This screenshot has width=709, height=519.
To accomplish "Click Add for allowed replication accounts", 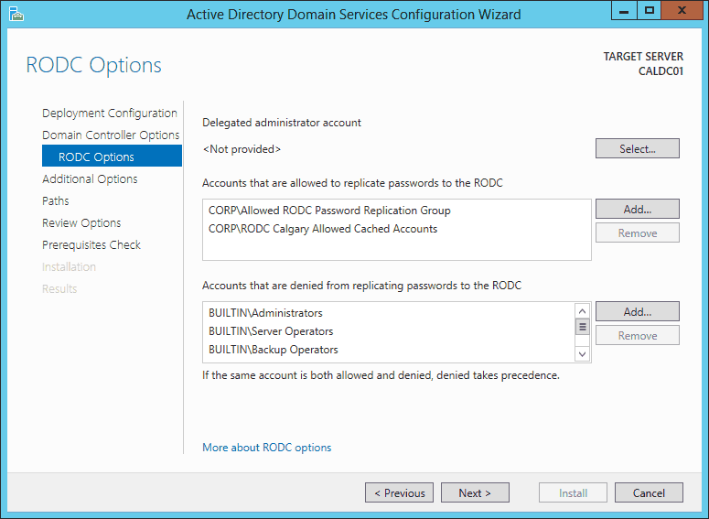I will point(637,209).
